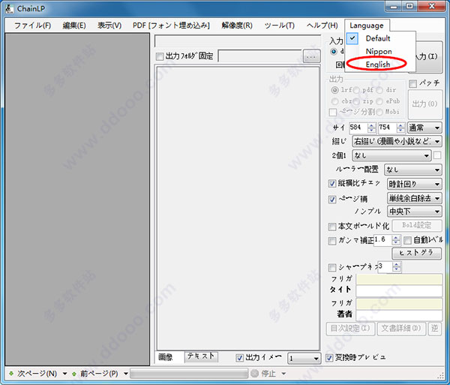
Task: Click the green previous page arrow icon
Action: 74,374
